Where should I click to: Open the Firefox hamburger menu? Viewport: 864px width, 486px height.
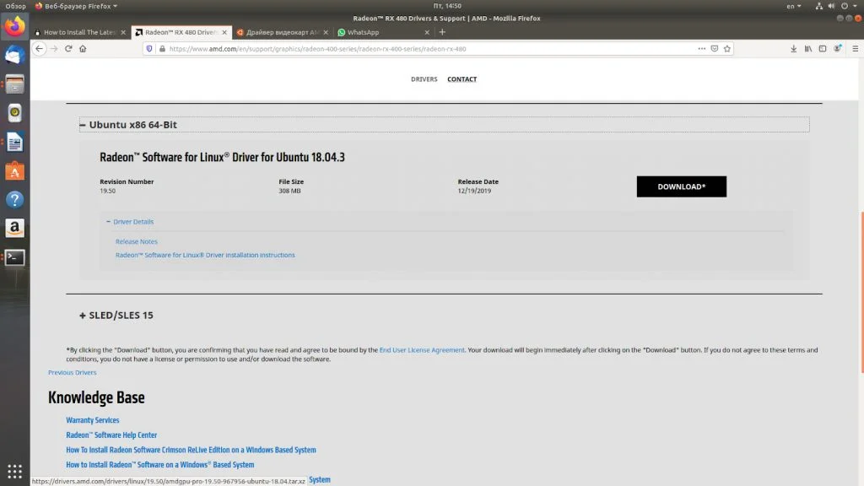[853, 49]
